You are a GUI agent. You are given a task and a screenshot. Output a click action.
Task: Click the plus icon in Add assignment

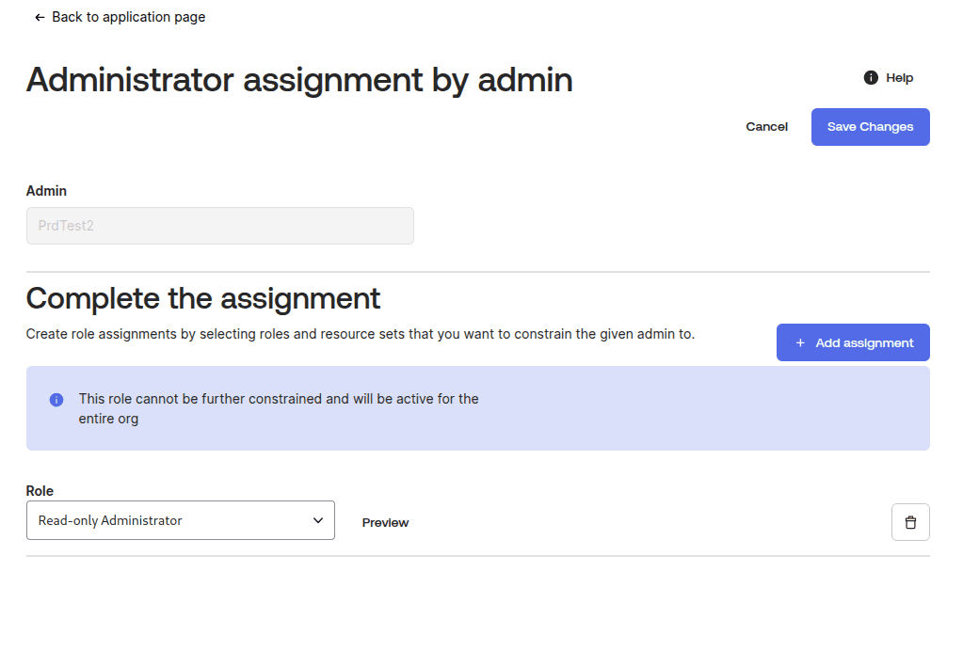pyautogui.click(x=800, y=343)
